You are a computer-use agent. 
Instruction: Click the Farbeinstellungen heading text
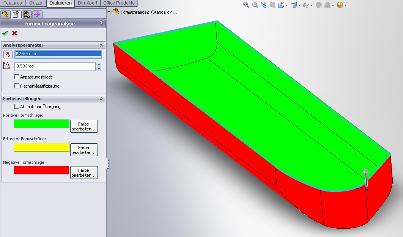tap(22, 99)
